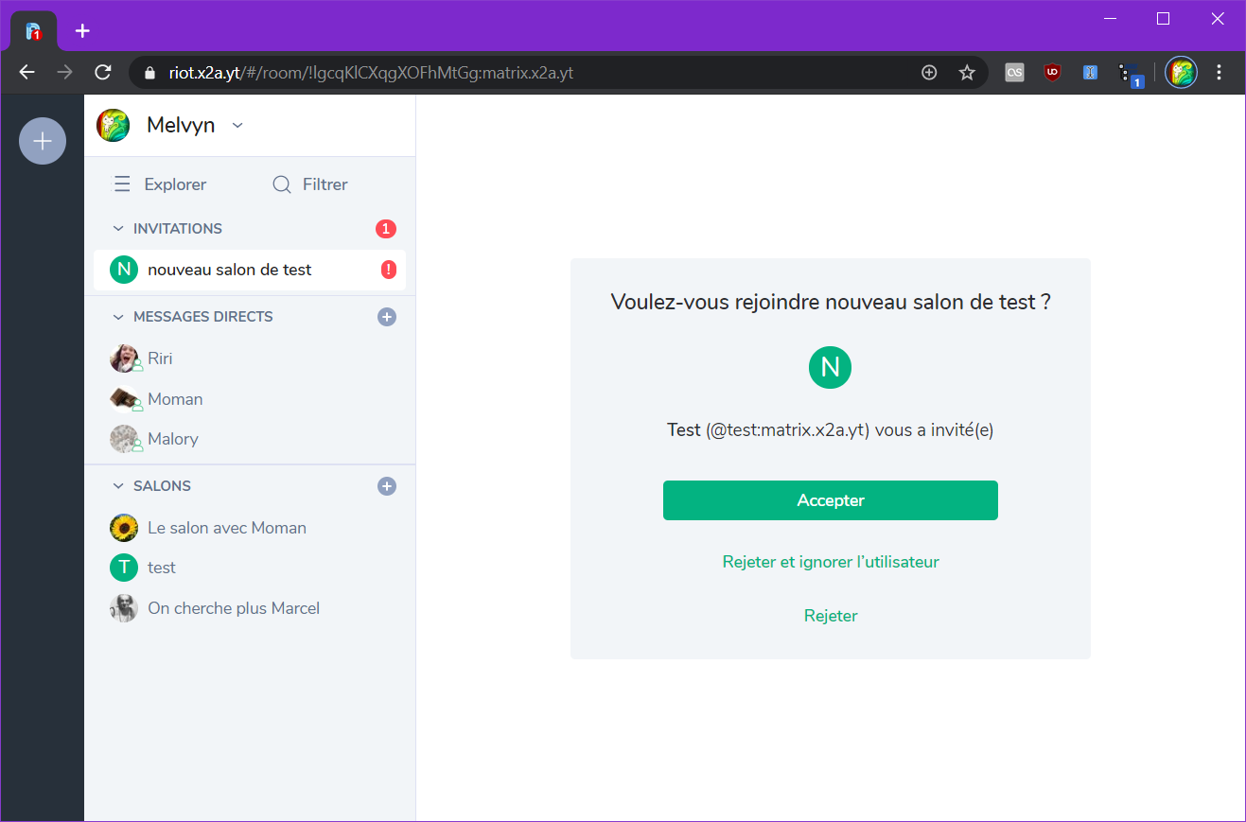Accept the room invitation
Viewport: 1246px width, 822px height.
click(830, 500)
